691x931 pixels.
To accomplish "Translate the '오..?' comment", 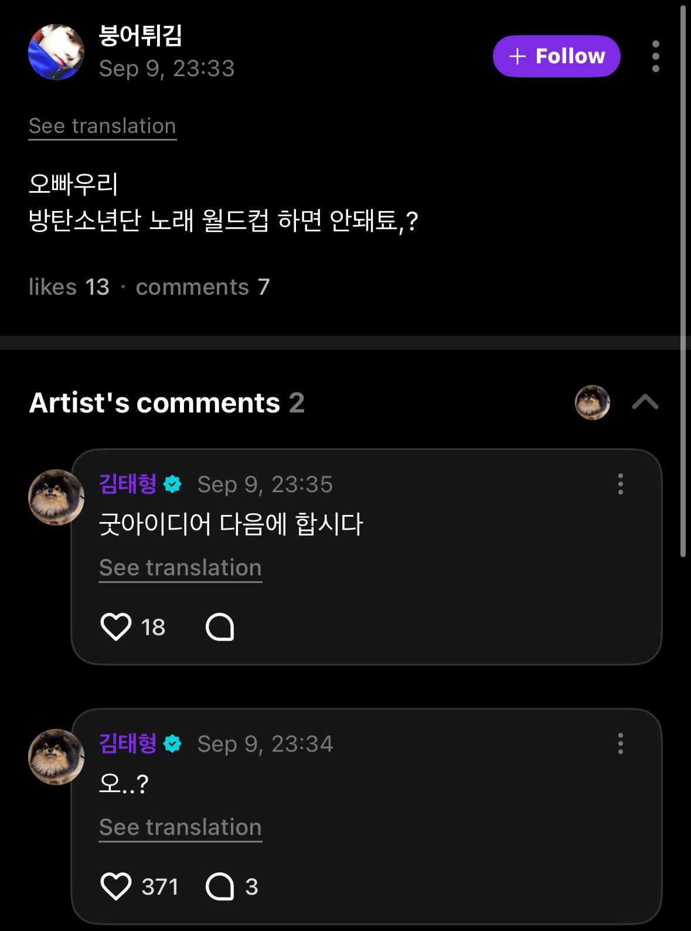I will [180, 827].
